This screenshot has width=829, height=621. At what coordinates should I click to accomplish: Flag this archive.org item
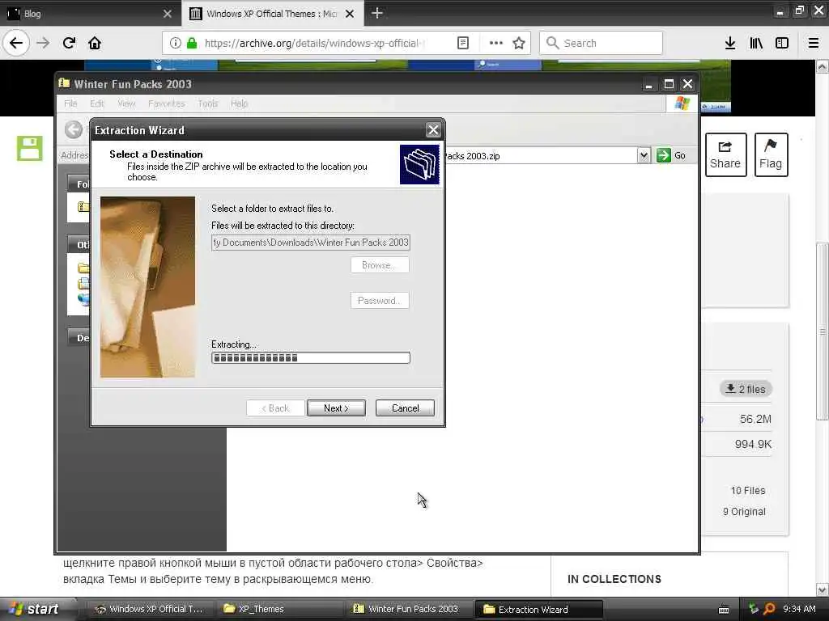click(x=771, y=154)
